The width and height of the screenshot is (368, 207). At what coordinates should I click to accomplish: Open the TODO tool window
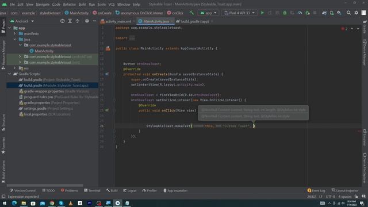tap(48, 190)
